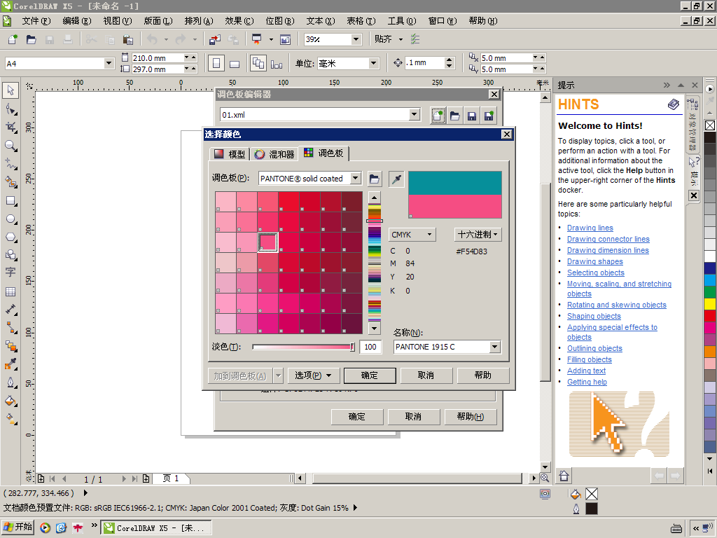Select the Zoom tool in toolbox

click(x=11, y=146)
